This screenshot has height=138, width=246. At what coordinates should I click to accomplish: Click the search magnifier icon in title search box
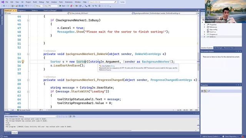click(115, 2)
